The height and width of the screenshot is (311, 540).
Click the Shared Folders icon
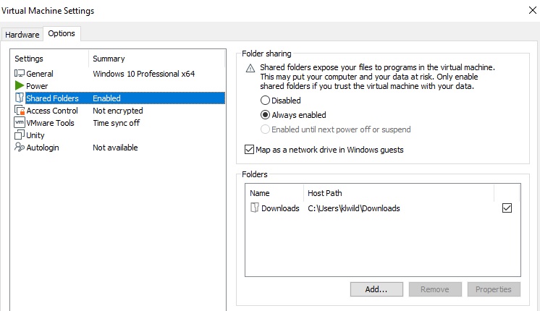click(x=20, y=98)
